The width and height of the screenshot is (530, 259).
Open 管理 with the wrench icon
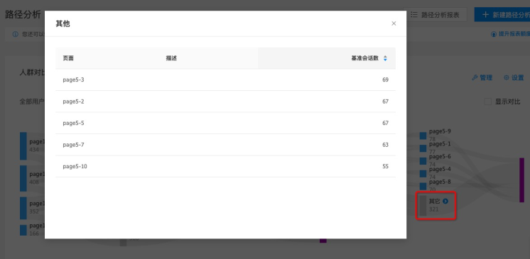[482, 77]
